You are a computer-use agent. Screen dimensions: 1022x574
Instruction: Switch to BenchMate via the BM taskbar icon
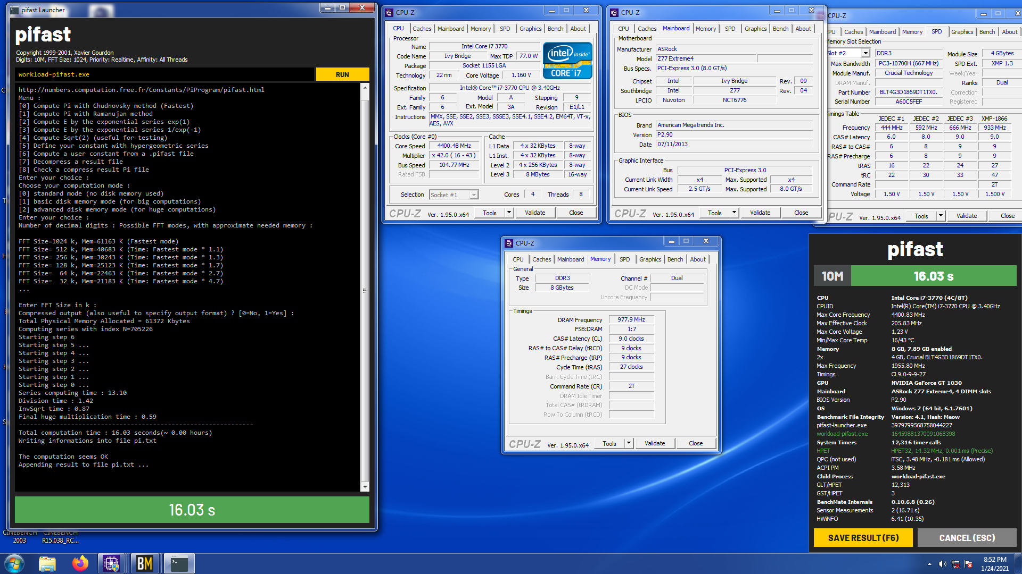[145, 563]
